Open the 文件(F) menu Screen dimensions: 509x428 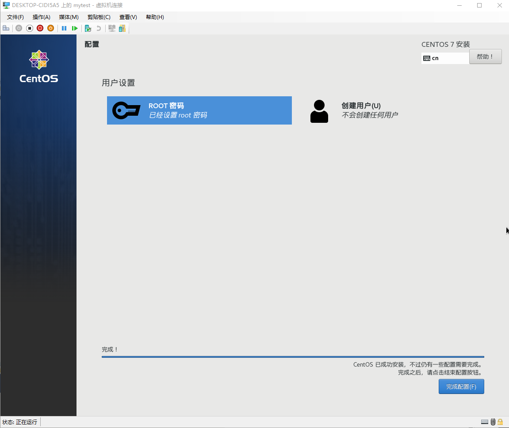click(x=15, y=17)
